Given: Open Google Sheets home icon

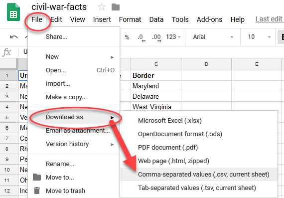Looking at the screenshot, I should click(13, 12).
